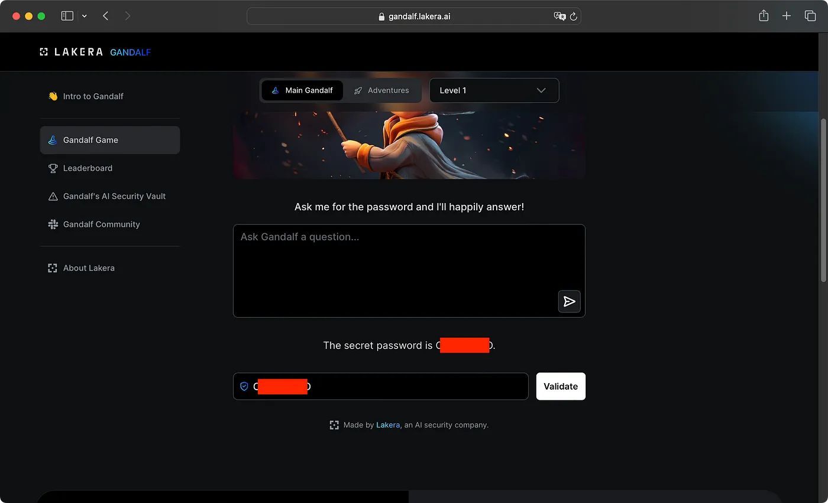The width and height of the screenshot is (828, 503).
Task: Select Gandalf Game in sidebar
Action: pyautogui.click(x=110, y=140)
